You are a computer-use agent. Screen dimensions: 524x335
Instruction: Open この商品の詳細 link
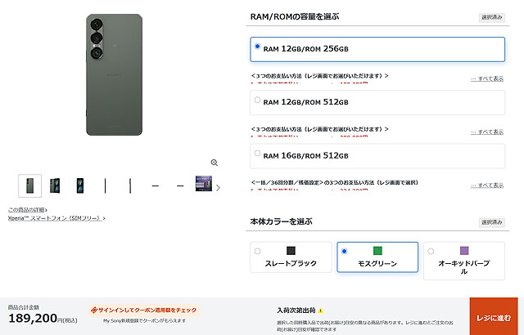27,210
